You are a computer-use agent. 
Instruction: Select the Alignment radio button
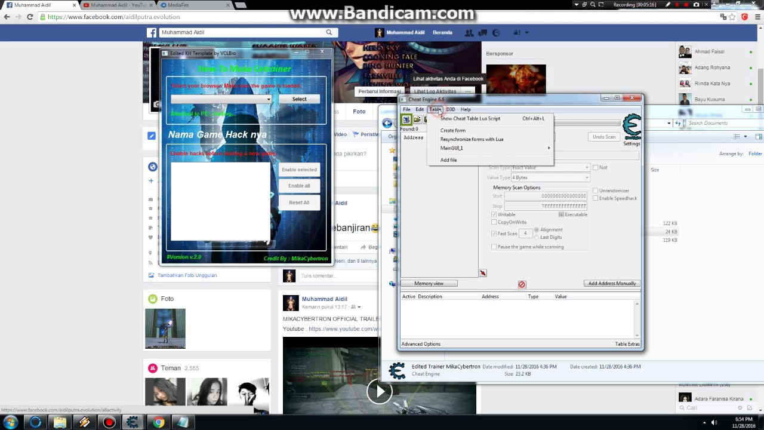pos(537,229)
